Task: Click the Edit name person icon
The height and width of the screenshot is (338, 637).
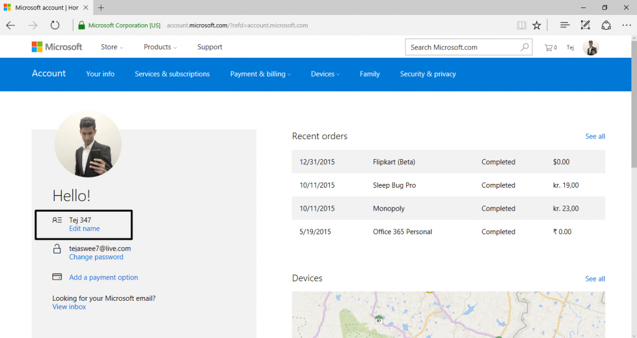Action: pyautogui.click(x=57, y=220)
